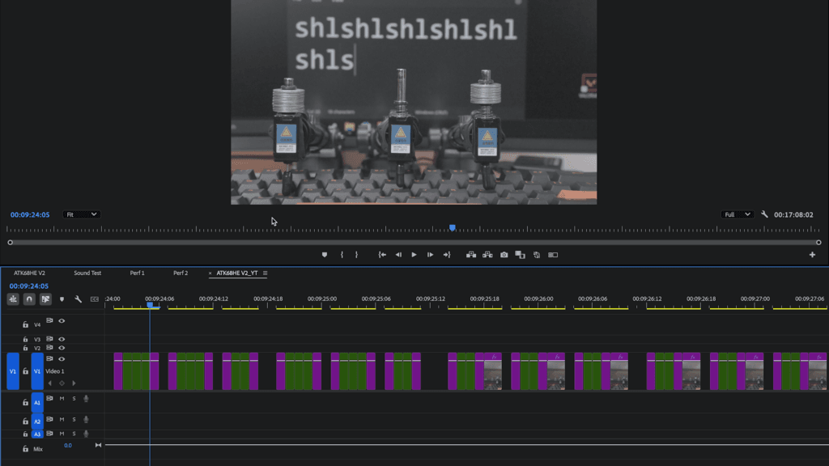
Task: Solo audio track A1
Action: tap(74, 398)
